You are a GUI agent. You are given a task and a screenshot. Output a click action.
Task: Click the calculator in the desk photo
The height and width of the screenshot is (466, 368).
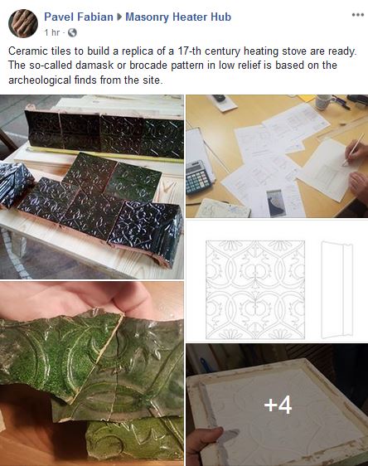[x=199, y=177]
